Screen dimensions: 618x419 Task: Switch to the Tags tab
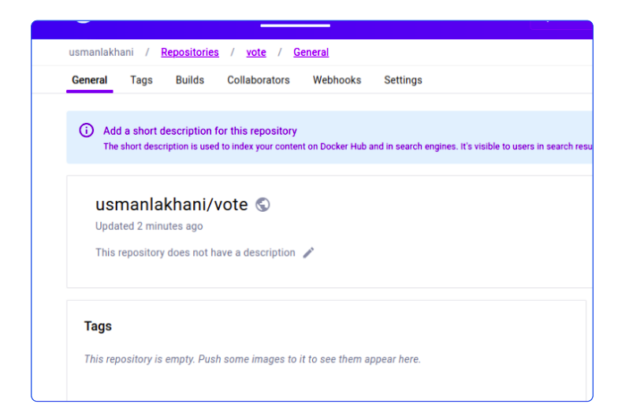click(141, 80)
